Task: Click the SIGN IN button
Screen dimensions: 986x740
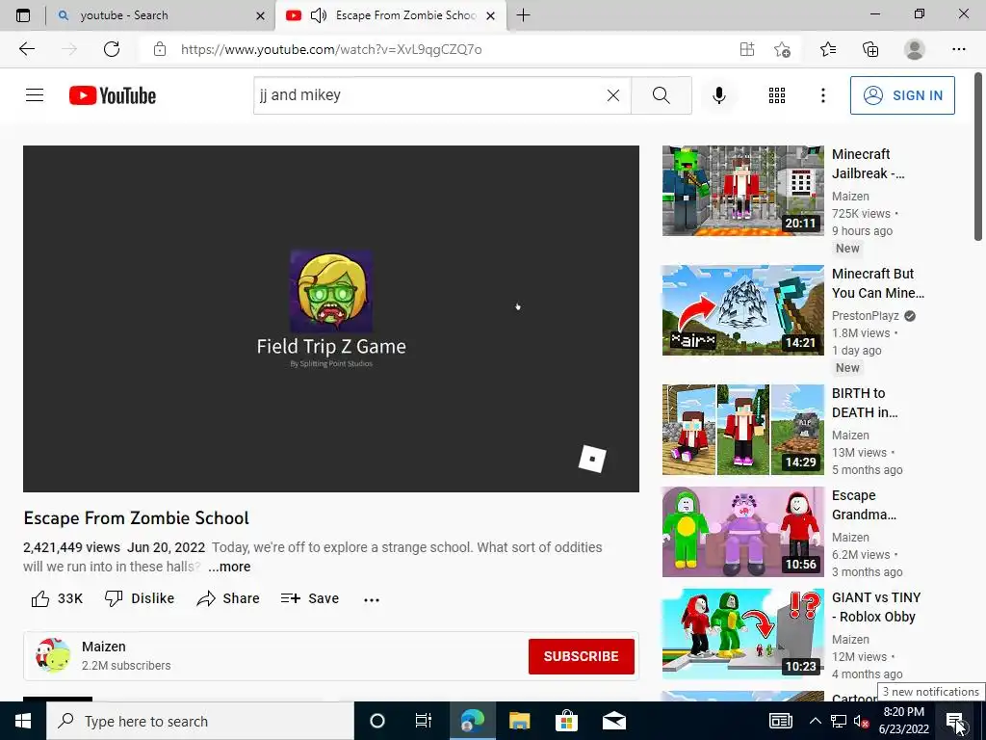Action: 902,95
